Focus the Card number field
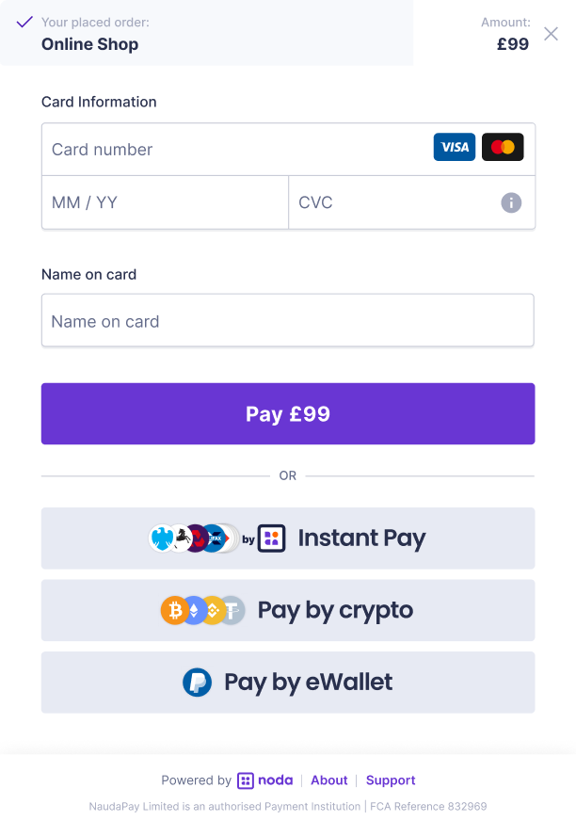This screenshot has height=836, width=576. click(x=288, y=150)
